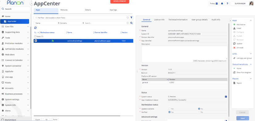Select No for Update available

point(199,109)
